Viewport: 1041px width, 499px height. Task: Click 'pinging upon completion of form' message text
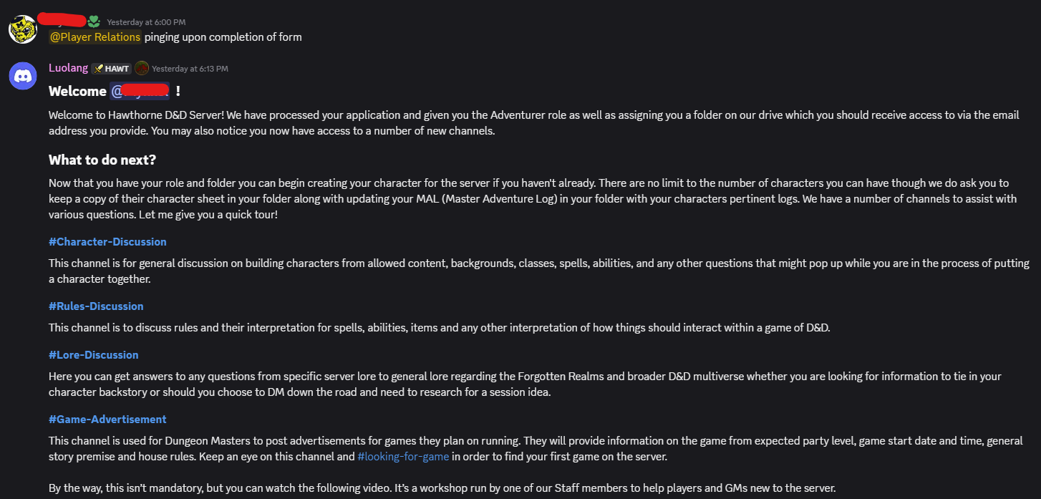(223, 37)
